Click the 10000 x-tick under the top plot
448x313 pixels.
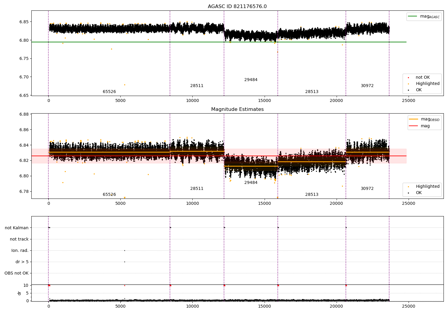192,101
